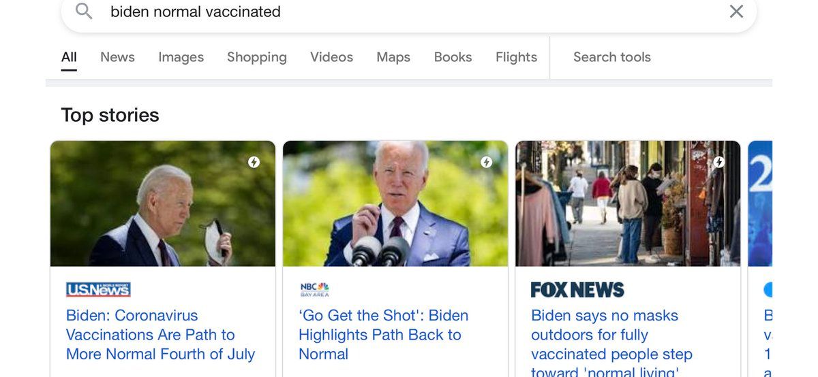The height and width of the screenshot is (377, 818).
Task: Click the U.S. News logo
Action: [x=98, y=290]
